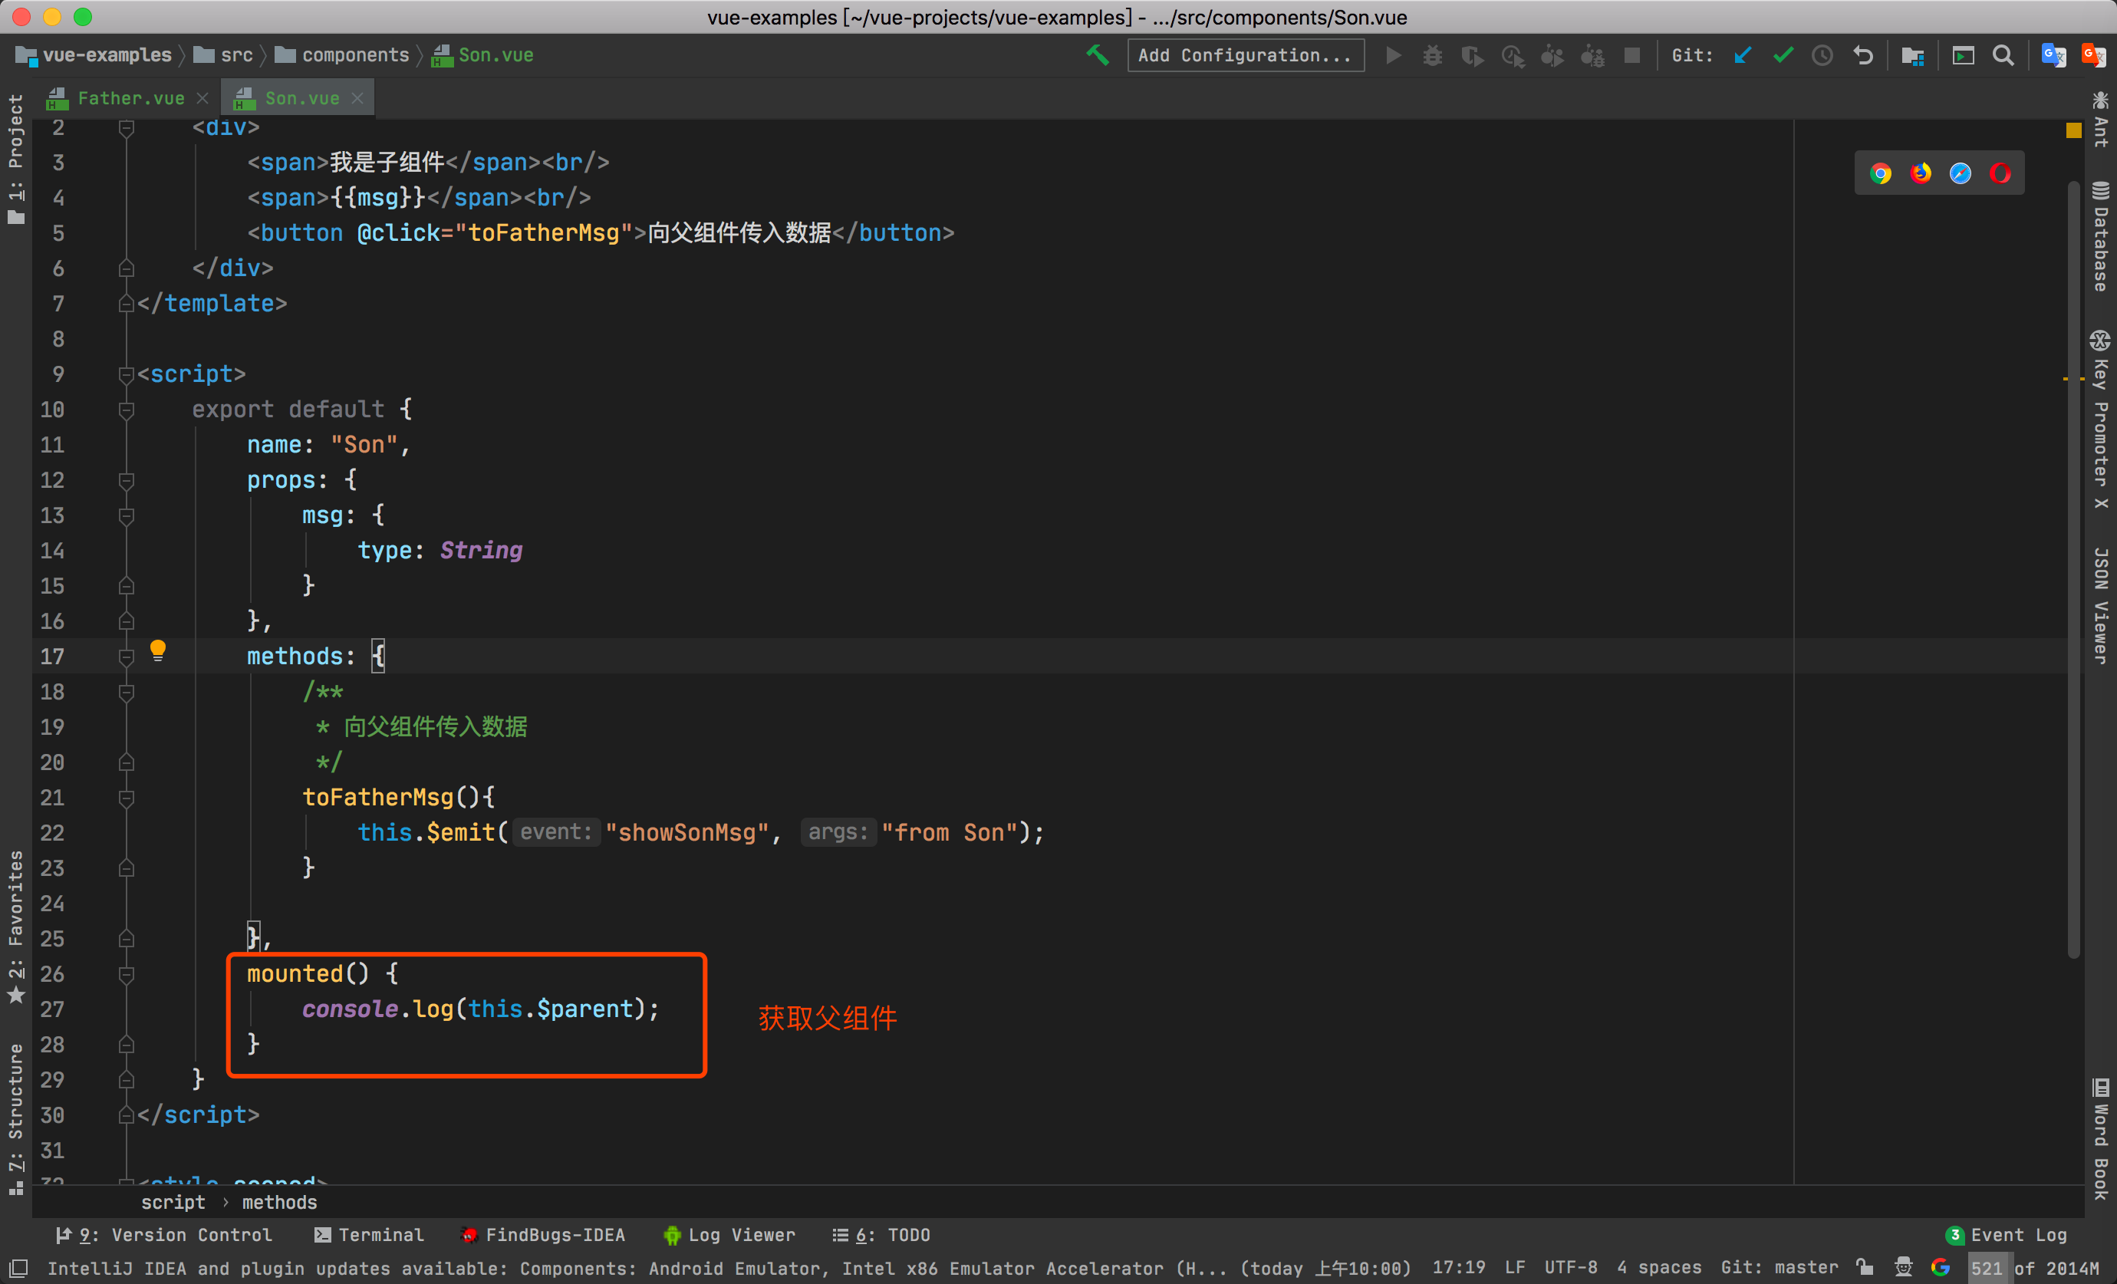
Task: Click the lock read-only status icon
Action: pyautogui.click(x=1865, y=1267)
